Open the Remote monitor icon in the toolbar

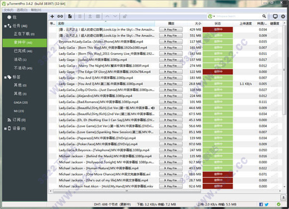pos(275,16)
